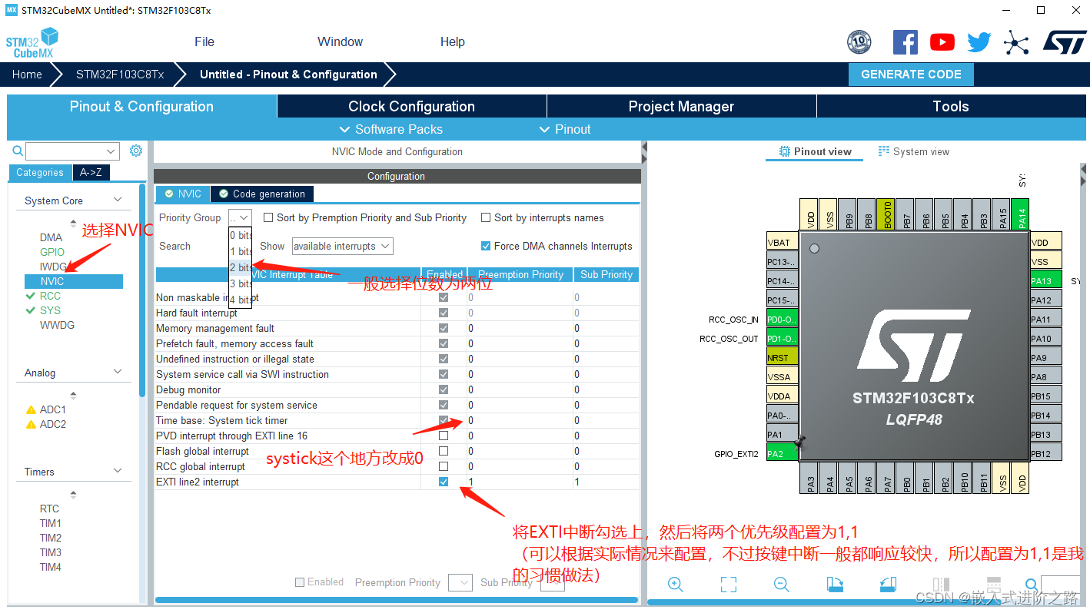The width and height of the screenshot is (1090, 613).
Task: Open the Priority Group dropdown
Action: [240, 217]
